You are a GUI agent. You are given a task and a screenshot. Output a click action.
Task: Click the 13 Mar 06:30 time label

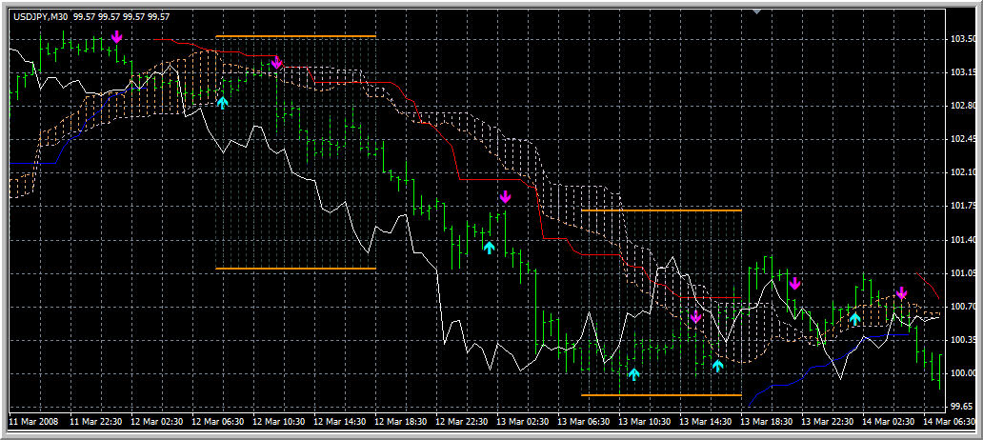click(x=583, y=422)
